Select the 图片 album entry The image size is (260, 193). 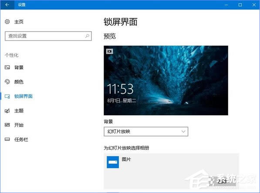(x=172, y=171)
